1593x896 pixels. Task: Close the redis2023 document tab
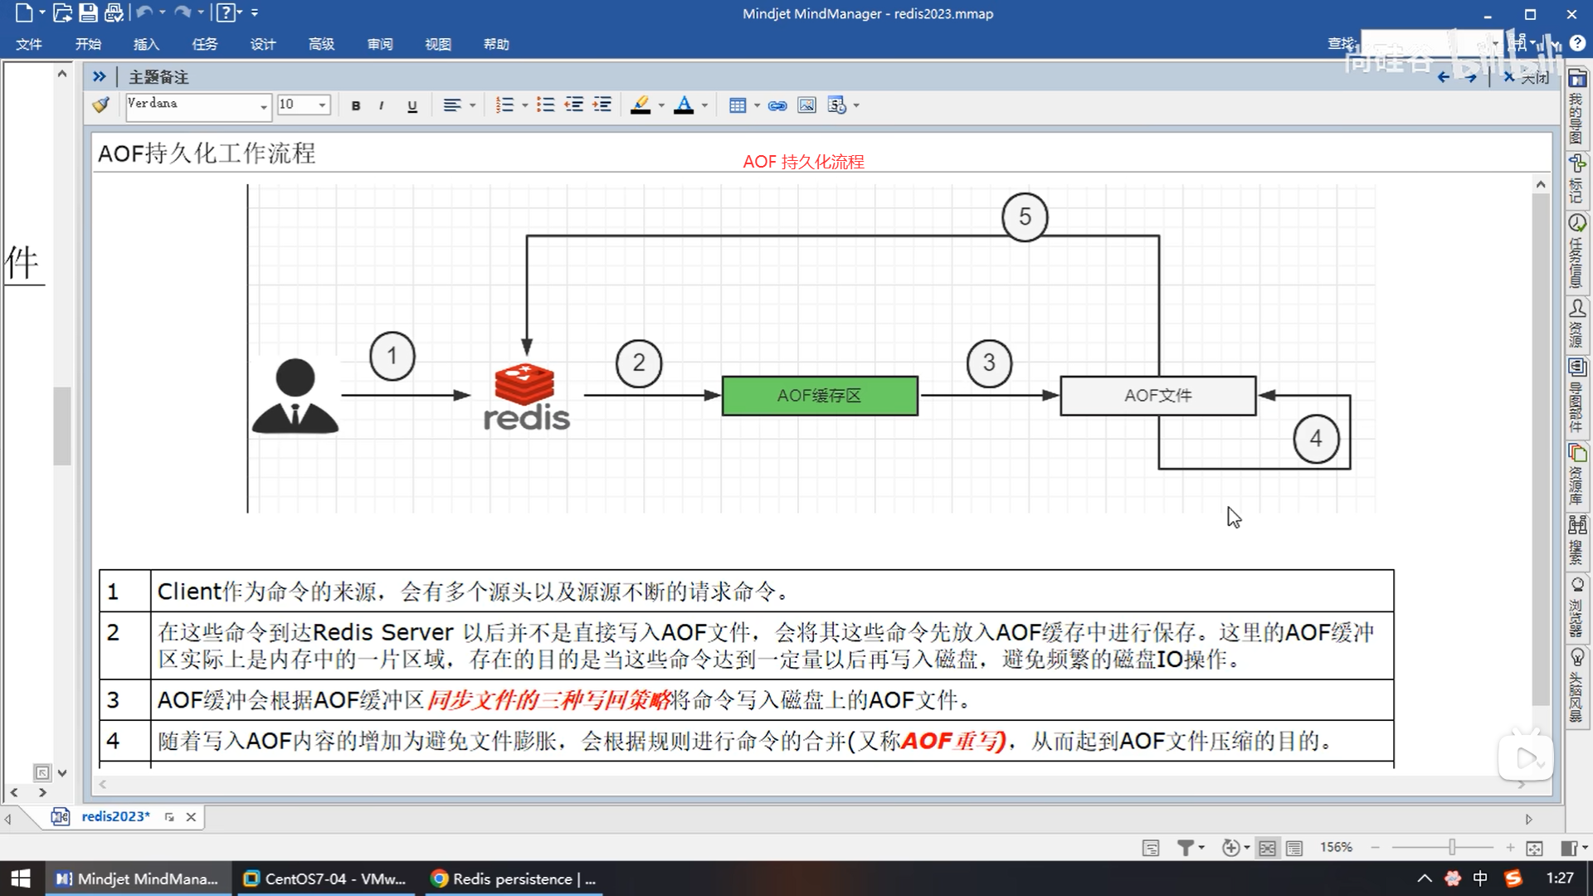click(191, 816)
